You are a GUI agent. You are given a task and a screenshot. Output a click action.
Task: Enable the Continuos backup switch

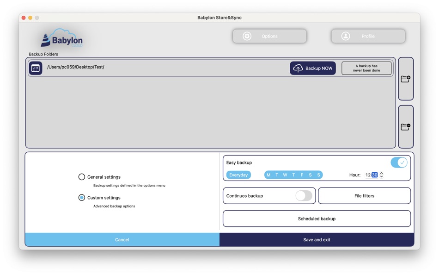tap(304, 195)
